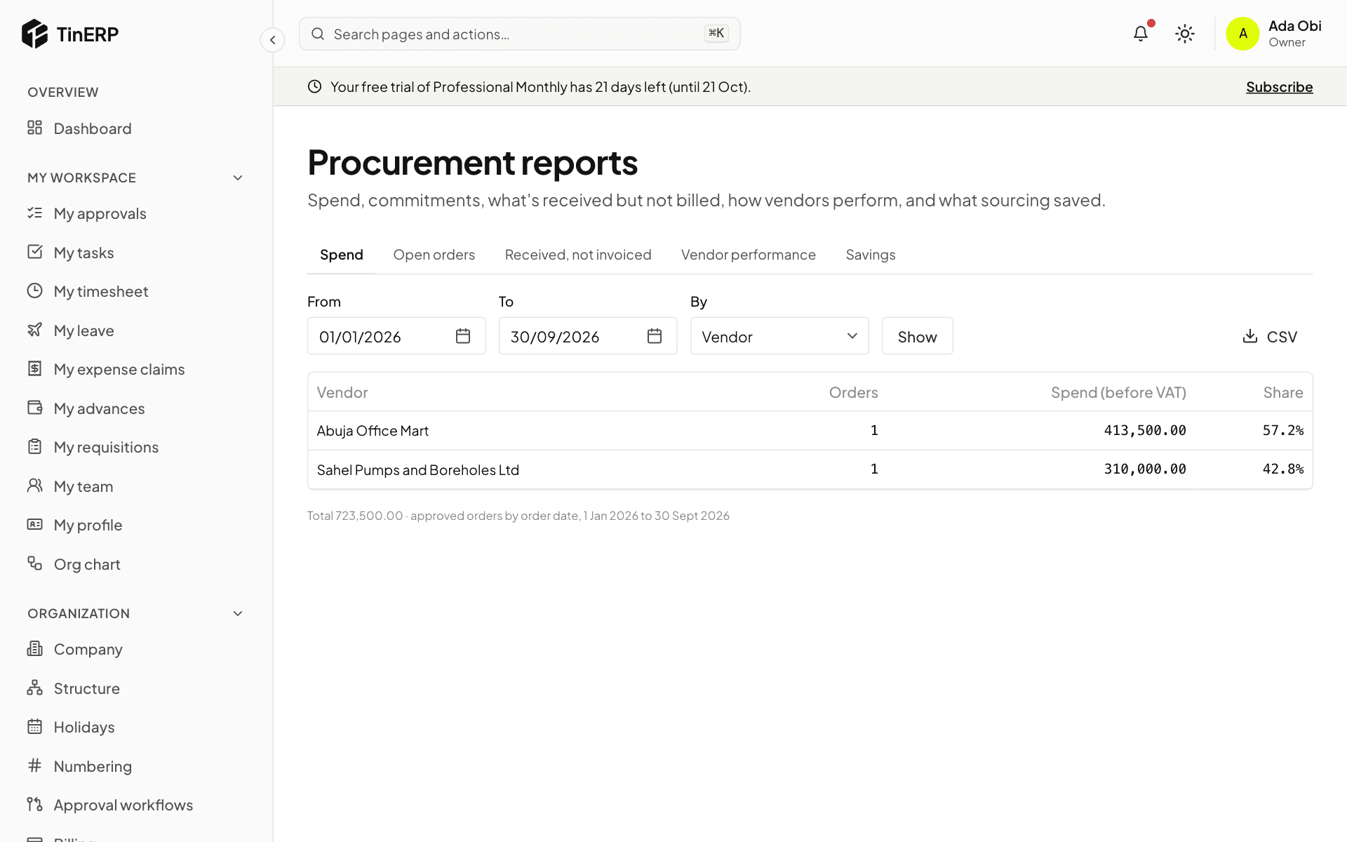This screenshot has width=1347, height=842.
Task: Open My profile
Action: tap(88, 525)
